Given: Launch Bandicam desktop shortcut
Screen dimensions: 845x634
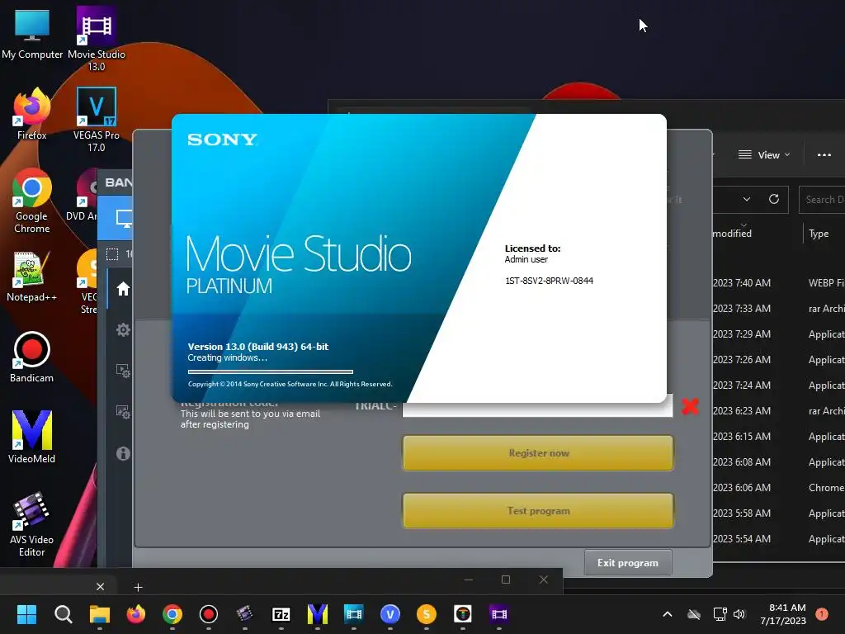Looking at the screenshot, I should tap(32, 357).
